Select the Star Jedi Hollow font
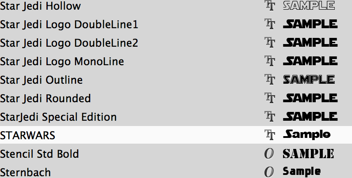352x178 pixels. tap(176, 6)
